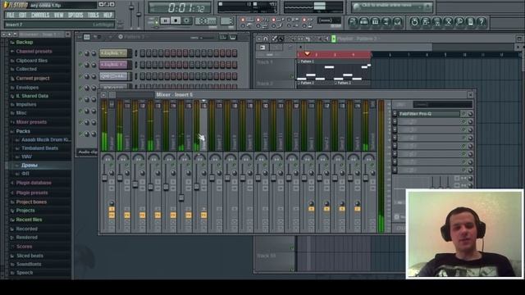
Task: Expand the Recent files folder
Action: 29,220
